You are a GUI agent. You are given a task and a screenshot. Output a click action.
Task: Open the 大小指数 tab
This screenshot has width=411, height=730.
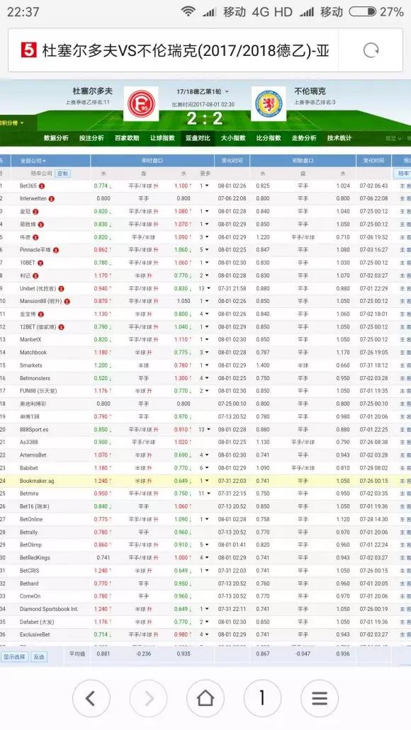pos(233,138)
